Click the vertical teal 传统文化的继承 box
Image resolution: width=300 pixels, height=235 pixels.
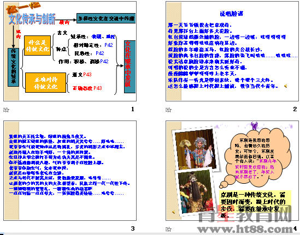tap(14, 67)
